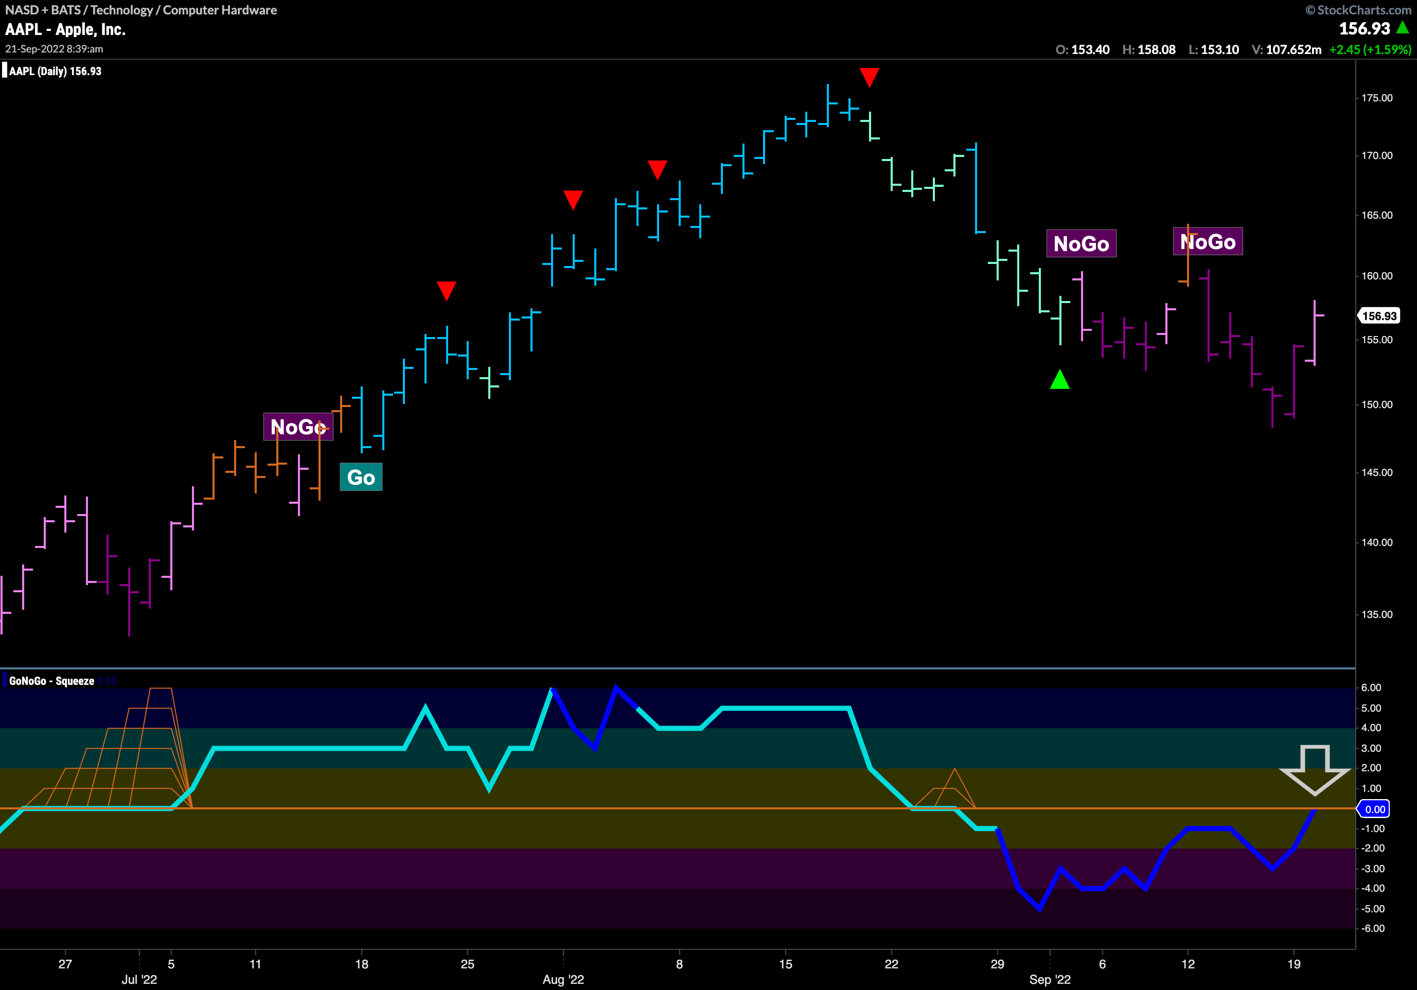Click the AAPL - Apple, Inc. title
The height and width of the screenshot is (990, 1417).
(65, 29)
